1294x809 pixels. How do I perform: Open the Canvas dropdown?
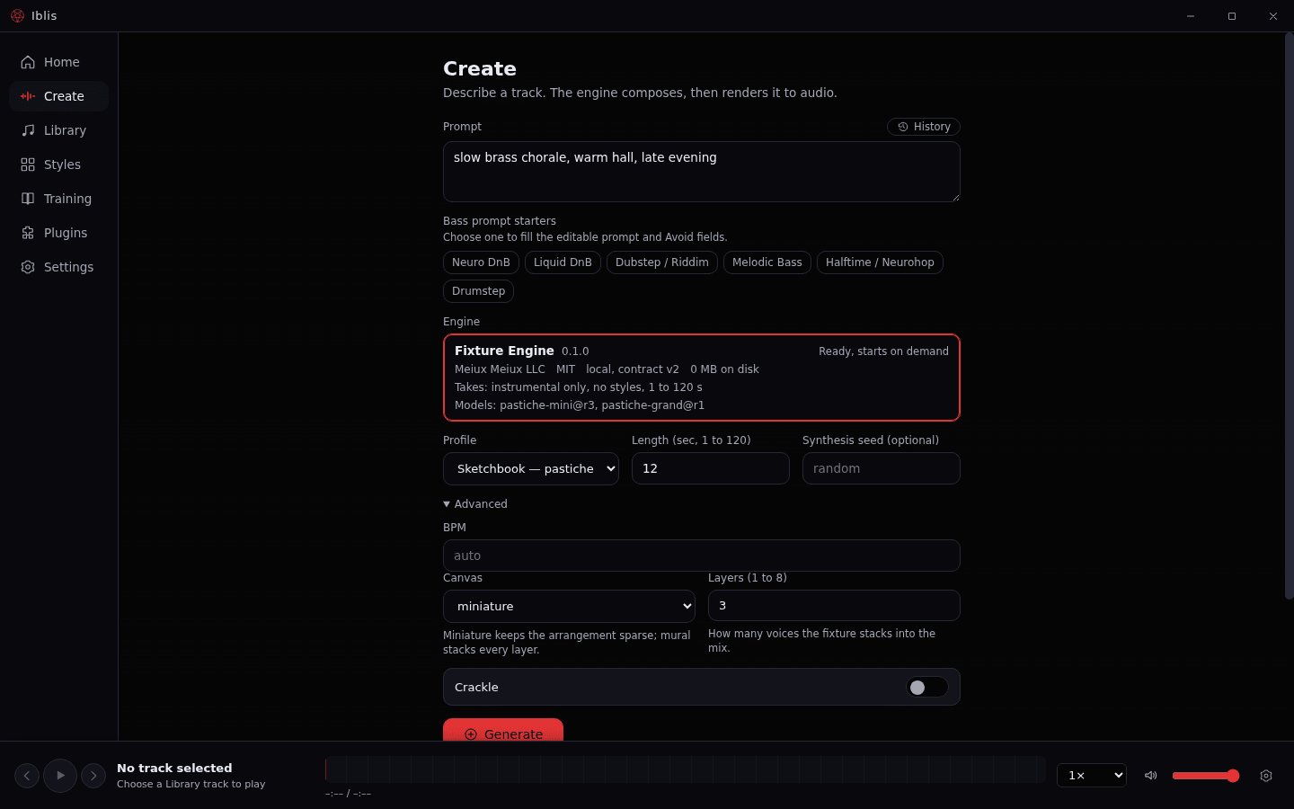point(569,606)
